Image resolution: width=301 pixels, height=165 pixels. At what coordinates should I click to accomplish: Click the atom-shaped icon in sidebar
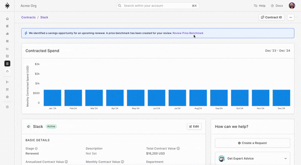click(x=7, y=41)
